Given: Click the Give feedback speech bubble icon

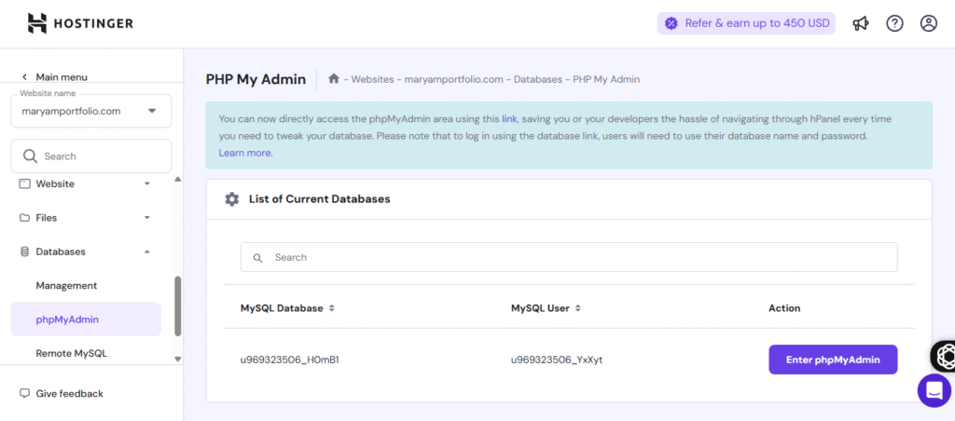Looking at the screenshot, I should tap(24, 394).
